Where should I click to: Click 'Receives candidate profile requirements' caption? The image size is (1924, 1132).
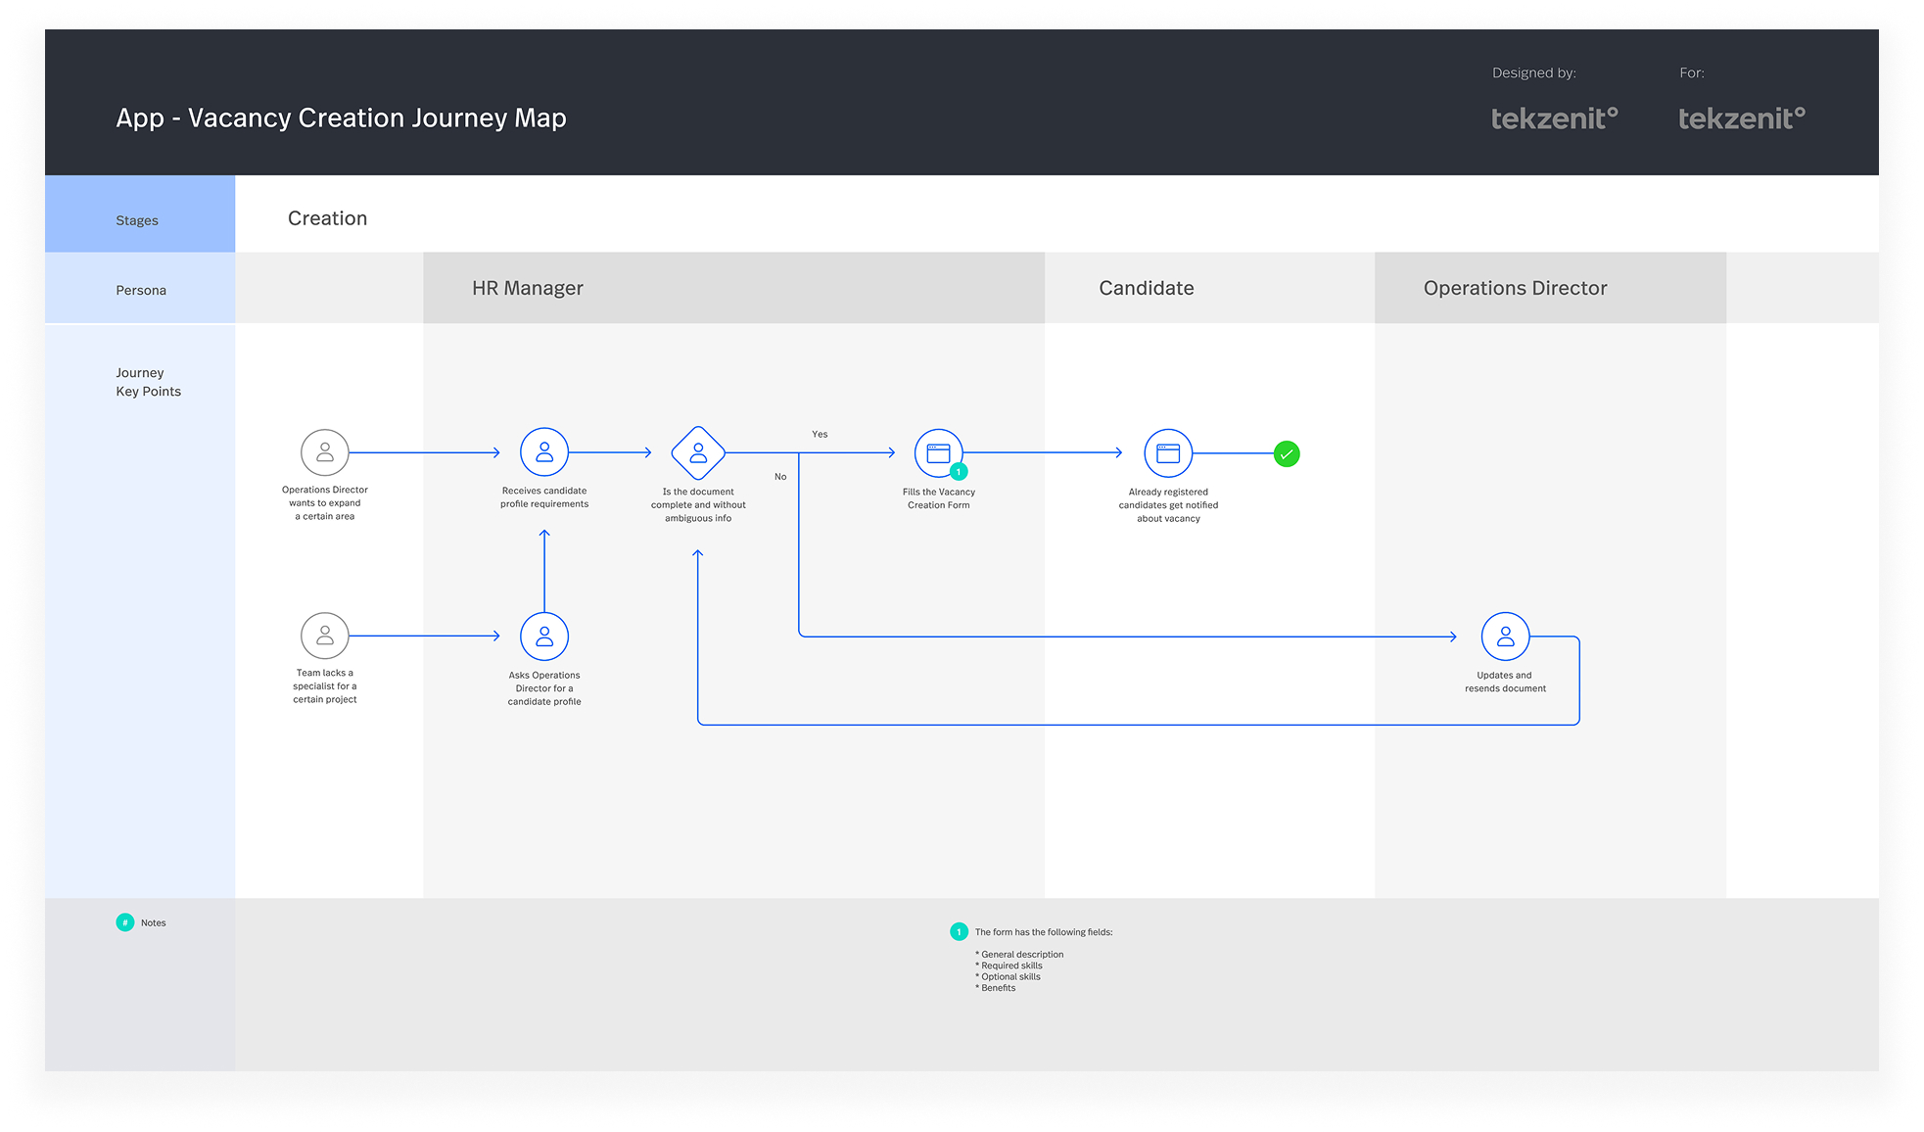(544, 497)
